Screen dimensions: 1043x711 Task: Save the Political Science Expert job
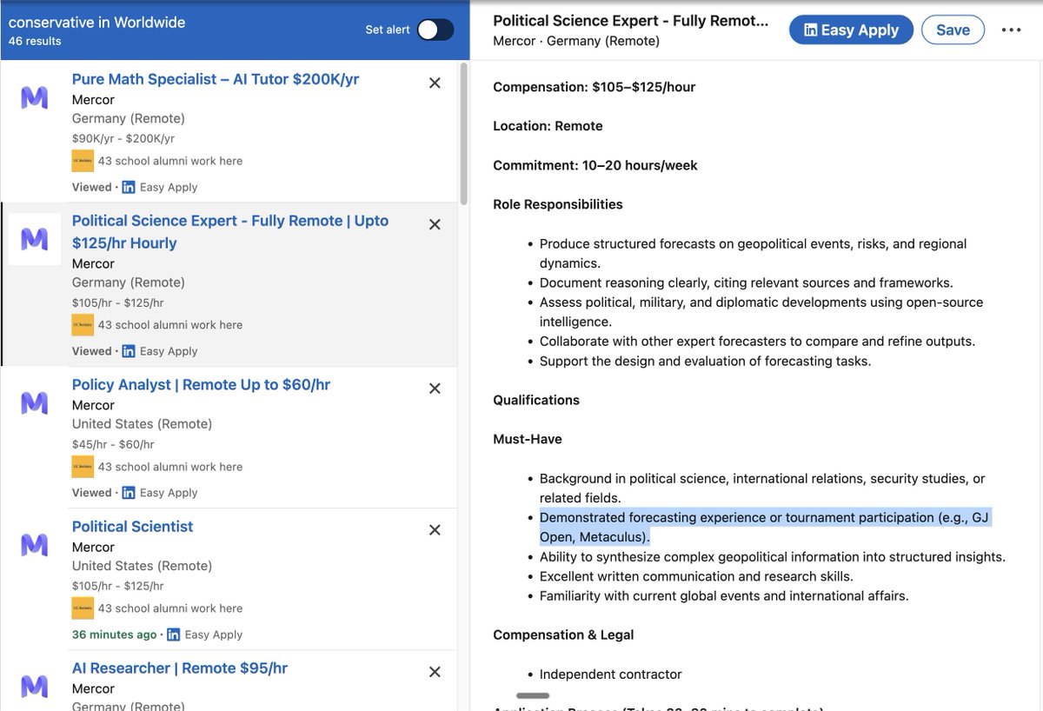tap(953, 29)
